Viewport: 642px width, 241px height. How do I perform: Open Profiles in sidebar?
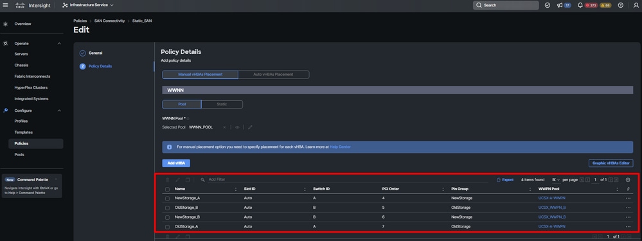click(21, 121)
